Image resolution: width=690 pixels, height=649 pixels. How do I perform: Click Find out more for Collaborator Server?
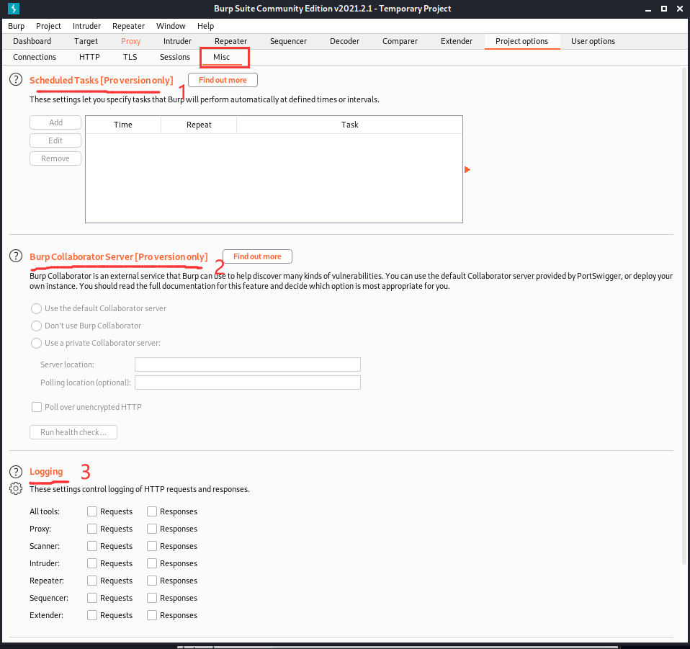(257, 256)
